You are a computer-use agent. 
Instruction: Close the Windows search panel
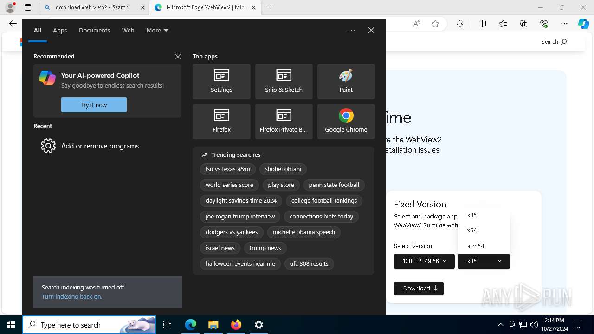[371, 30]
